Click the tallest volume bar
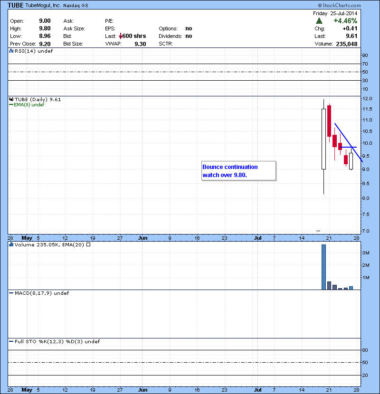The width and height of the screenshot is (380, 394). pos(323,267)
